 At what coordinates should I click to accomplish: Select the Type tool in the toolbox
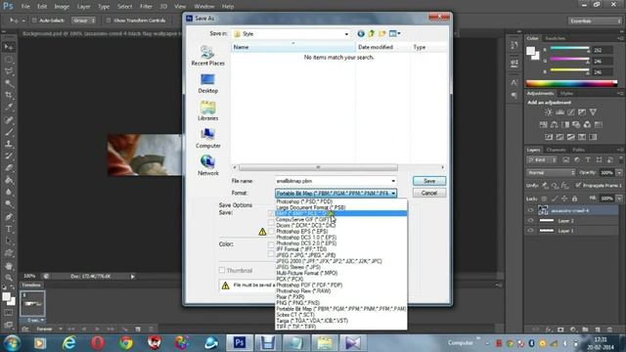[x=9, y=229]
